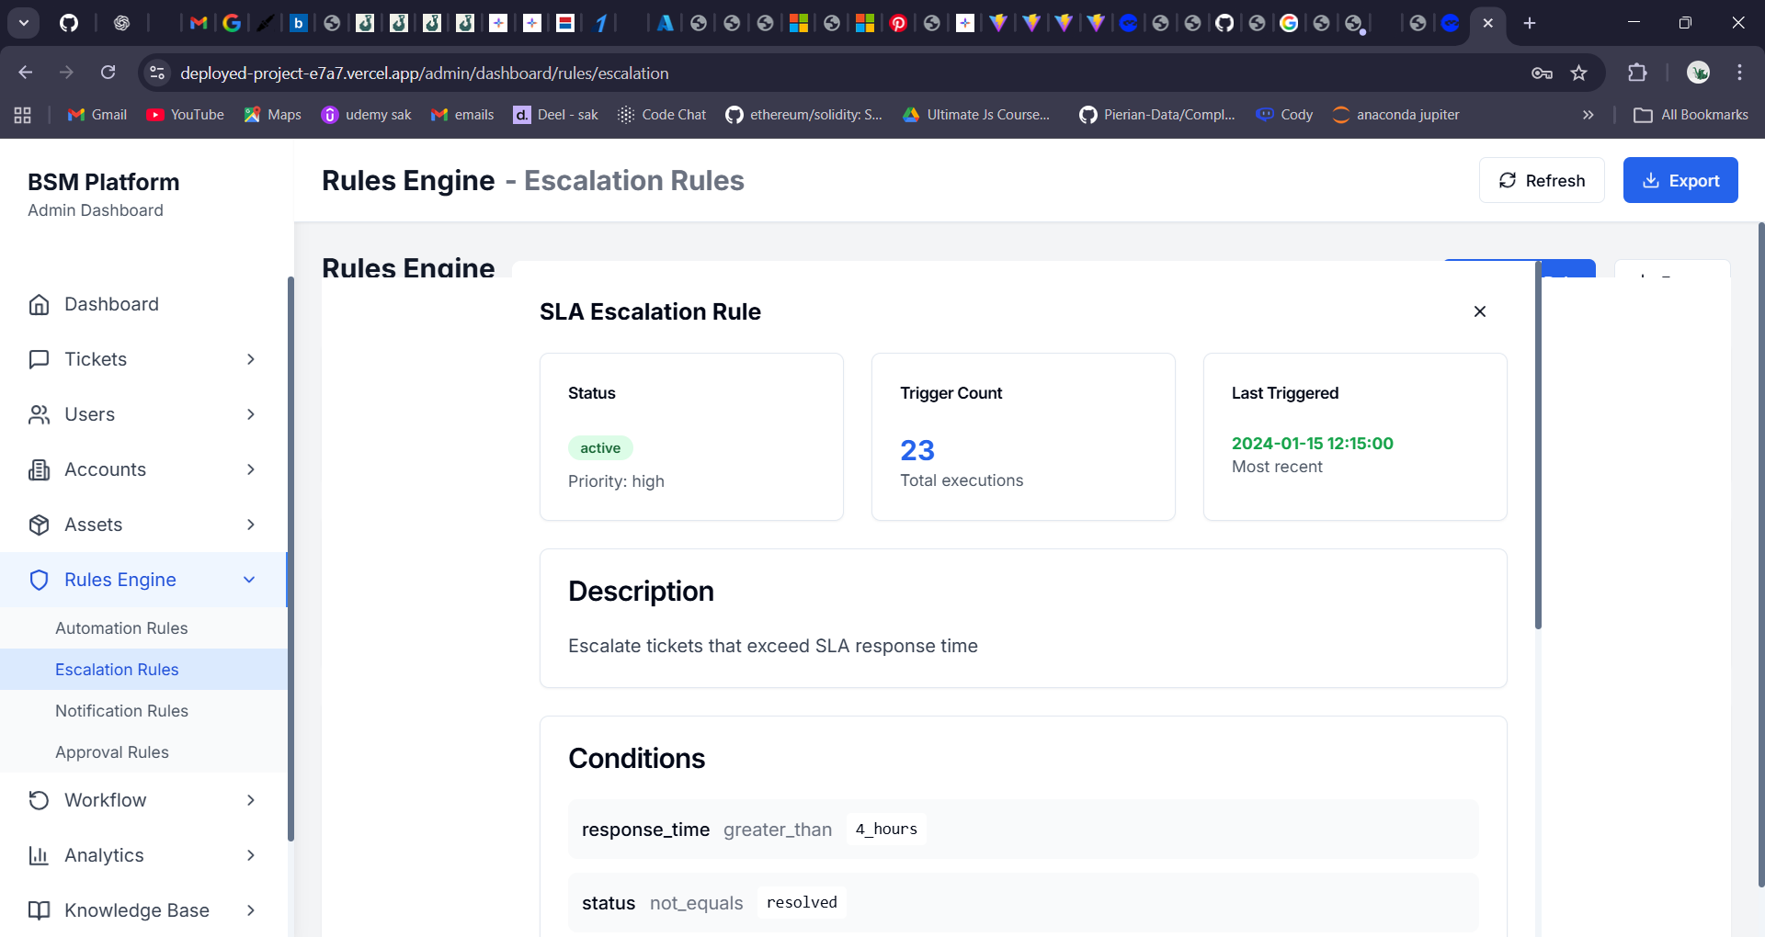The width and height of the screenshot is (1765, 937).
Task: Bookmark this page with the star icon
Action: pyautogui.click(x=1578, y=73)
